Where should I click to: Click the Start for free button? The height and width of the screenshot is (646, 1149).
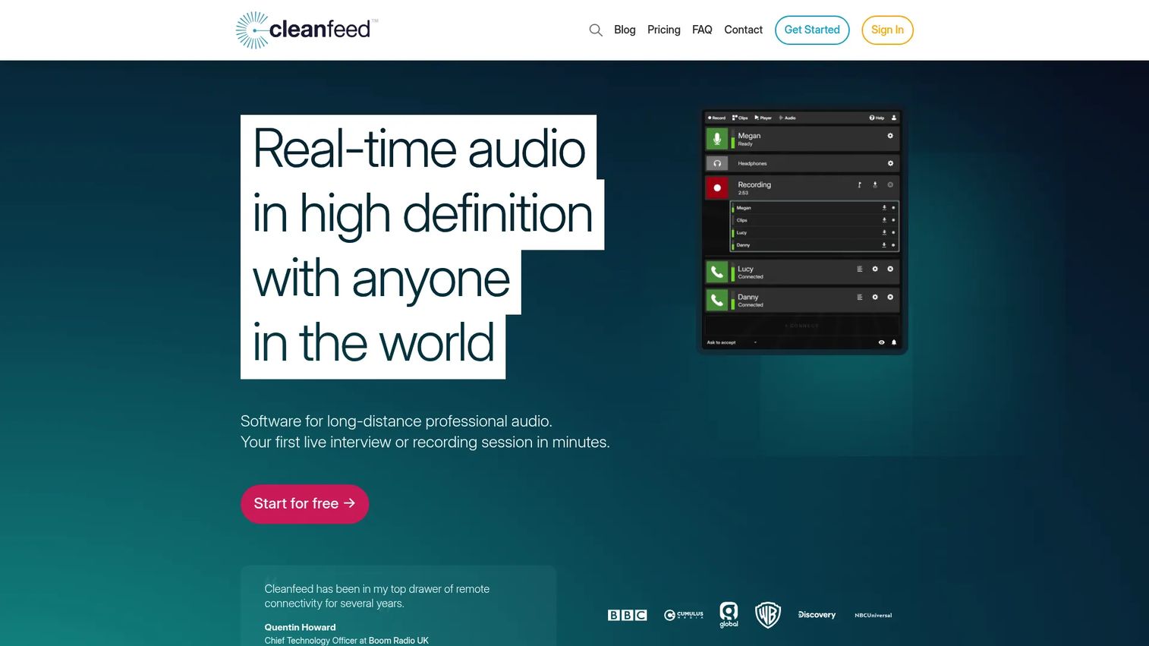tap(304, 504)
